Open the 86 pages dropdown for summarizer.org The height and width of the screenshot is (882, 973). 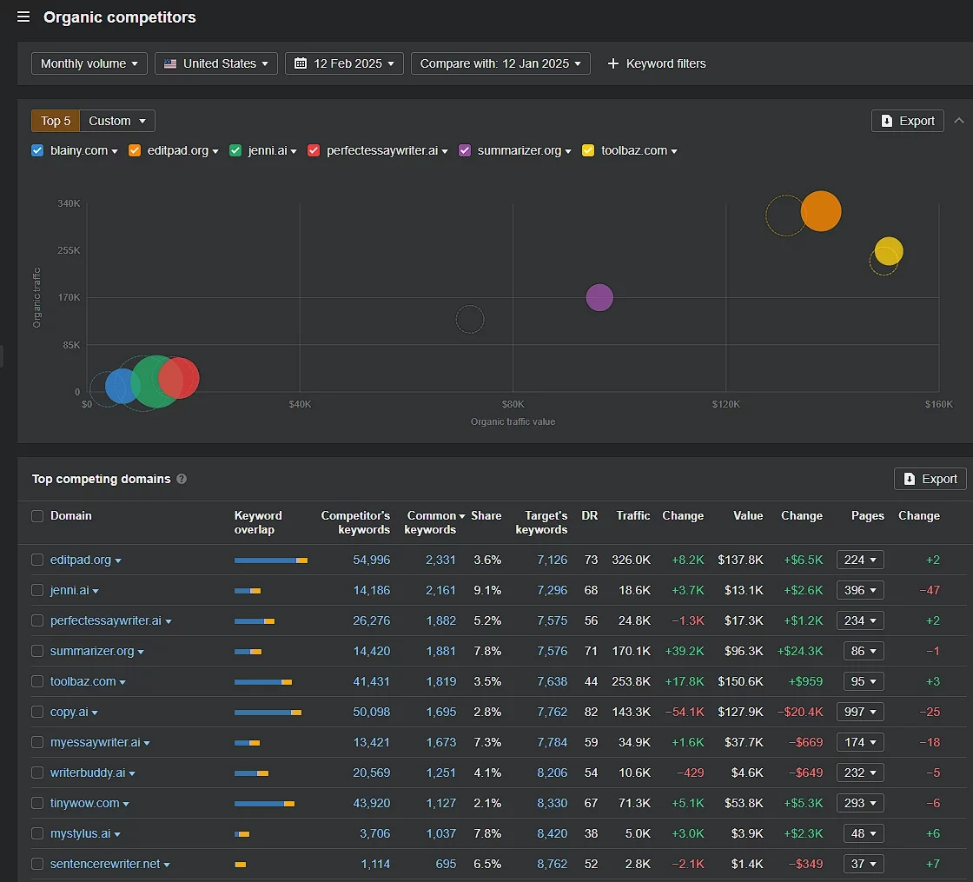tap(864, 651)
